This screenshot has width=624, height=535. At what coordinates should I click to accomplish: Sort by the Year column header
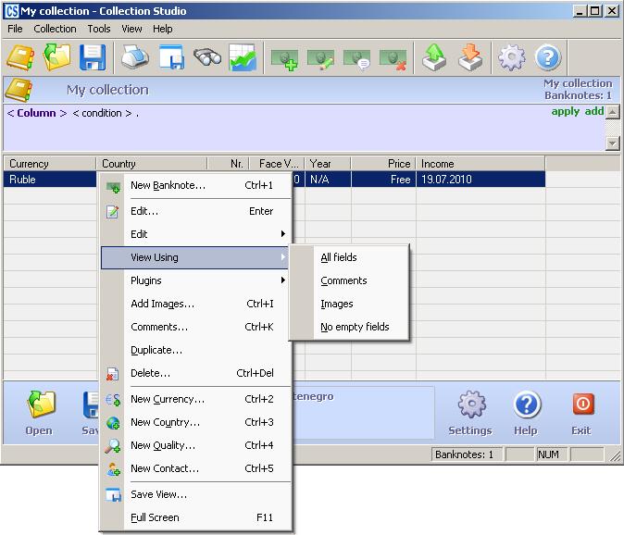[x=328, y=164]
